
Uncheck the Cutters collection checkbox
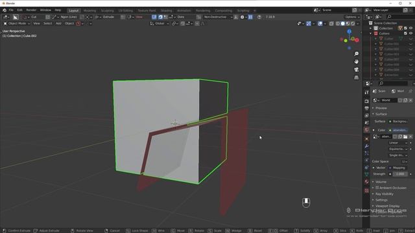pos(405,34)
